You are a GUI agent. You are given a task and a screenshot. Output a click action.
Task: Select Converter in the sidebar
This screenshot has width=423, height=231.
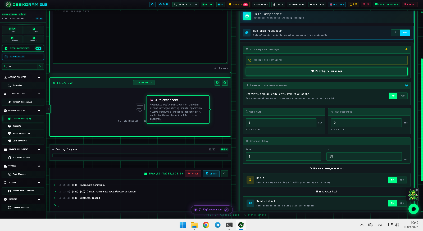tap(23, 85)
